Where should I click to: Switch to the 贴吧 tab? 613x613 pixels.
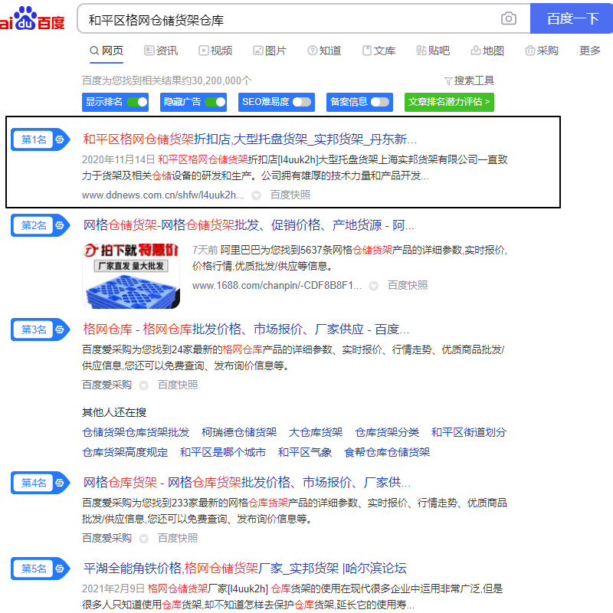pyautogui.click(x=433, y=51)
